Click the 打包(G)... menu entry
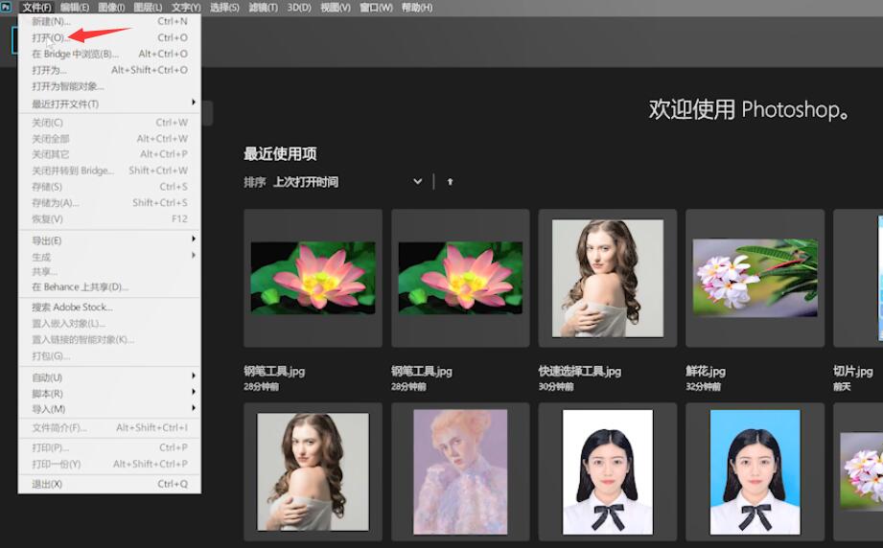The height and width of the screenshot is (548, 883). (109, 356)
